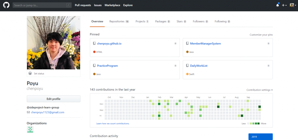This screenshot has width=298, height=140.
Task: Expand the plus create-new dropdown
Action: 284,5
